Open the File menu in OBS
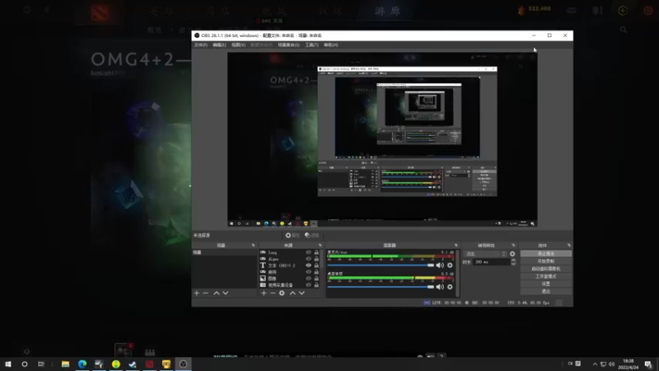 tap(200, 45)
